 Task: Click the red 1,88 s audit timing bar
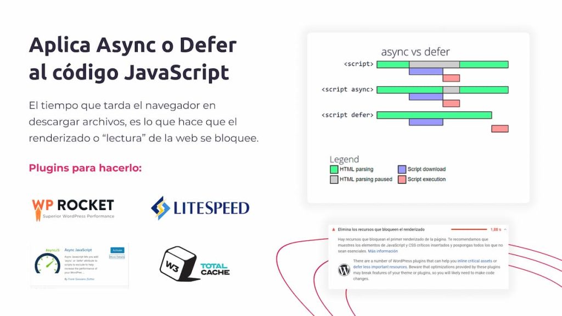click(x=468, y=229)
